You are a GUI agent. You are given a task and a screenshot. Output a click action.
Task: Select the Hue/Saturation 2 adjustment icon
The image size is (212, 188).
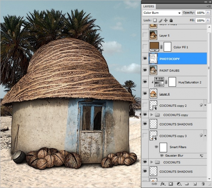click(159, 82)
